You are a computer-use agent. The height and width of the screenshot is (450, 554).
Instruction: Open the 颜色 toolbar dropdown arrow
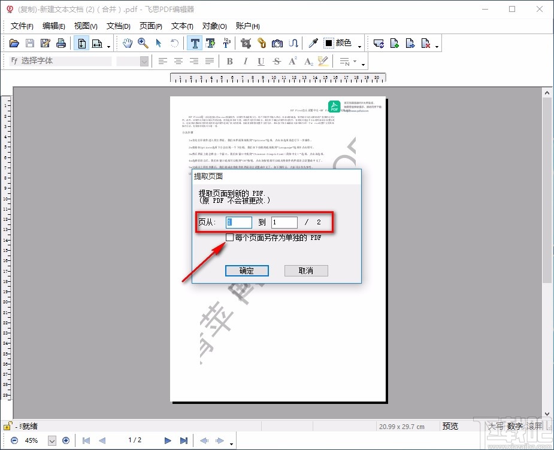point(360,46)
